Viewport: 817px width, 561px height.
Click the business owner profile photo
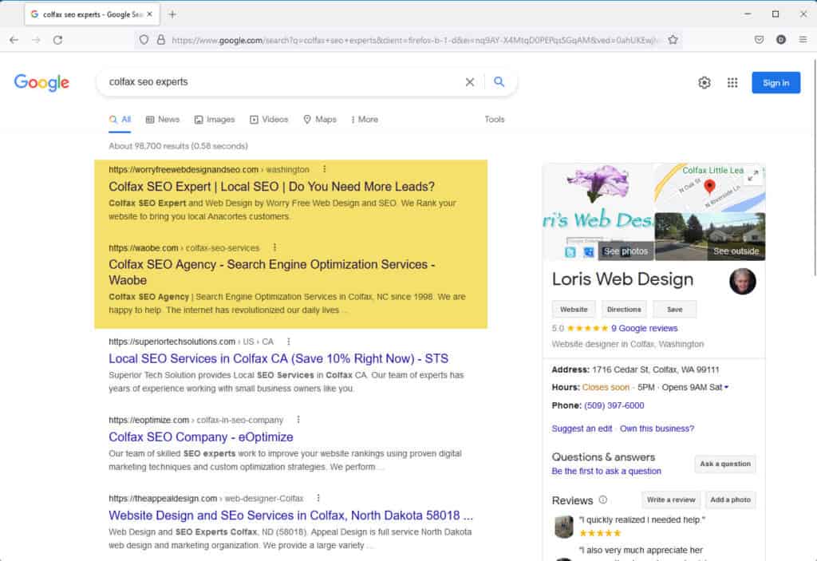coord(743,282)
